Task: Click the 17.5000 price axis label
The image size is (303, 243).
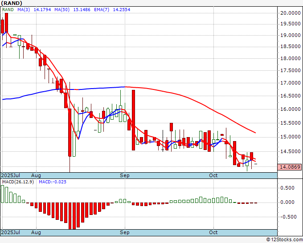Action: [291, 70]
